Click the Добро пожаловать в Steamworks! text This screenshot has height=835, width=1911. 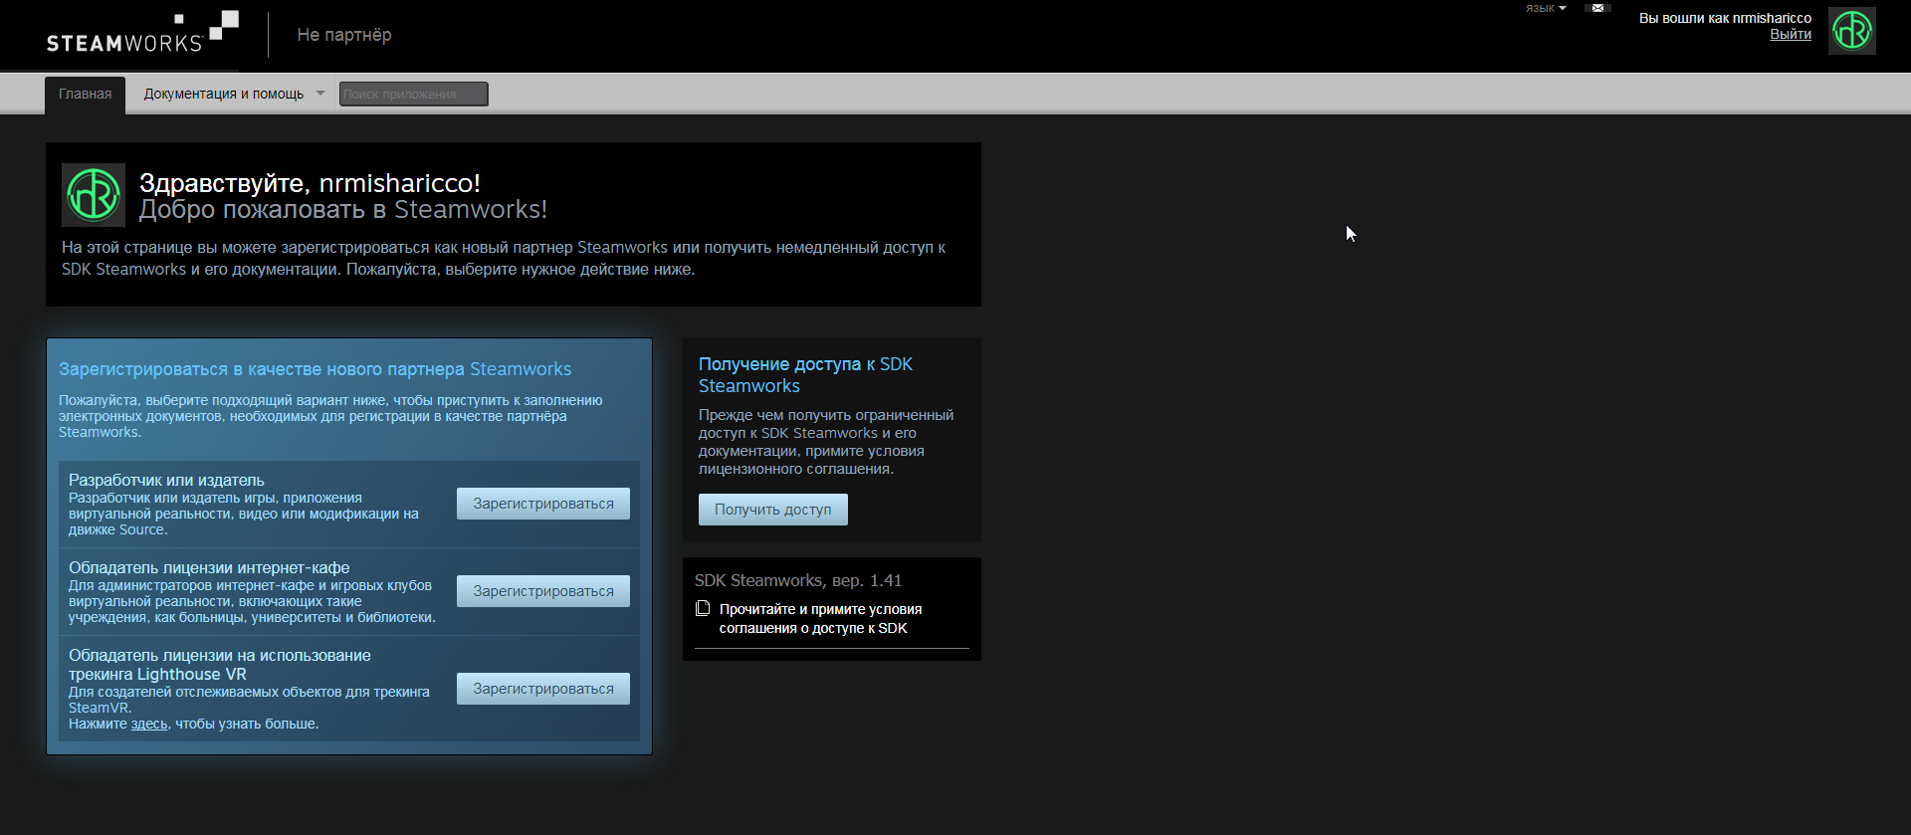tap(343, 209)
